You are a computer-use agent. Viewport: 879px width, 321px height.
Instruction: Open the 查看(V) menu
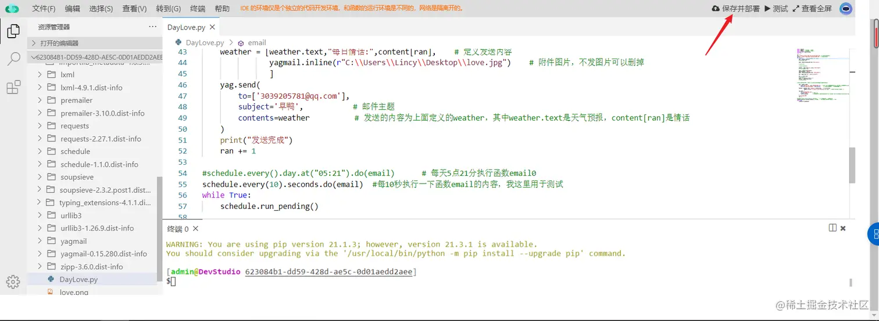(134, 9)
